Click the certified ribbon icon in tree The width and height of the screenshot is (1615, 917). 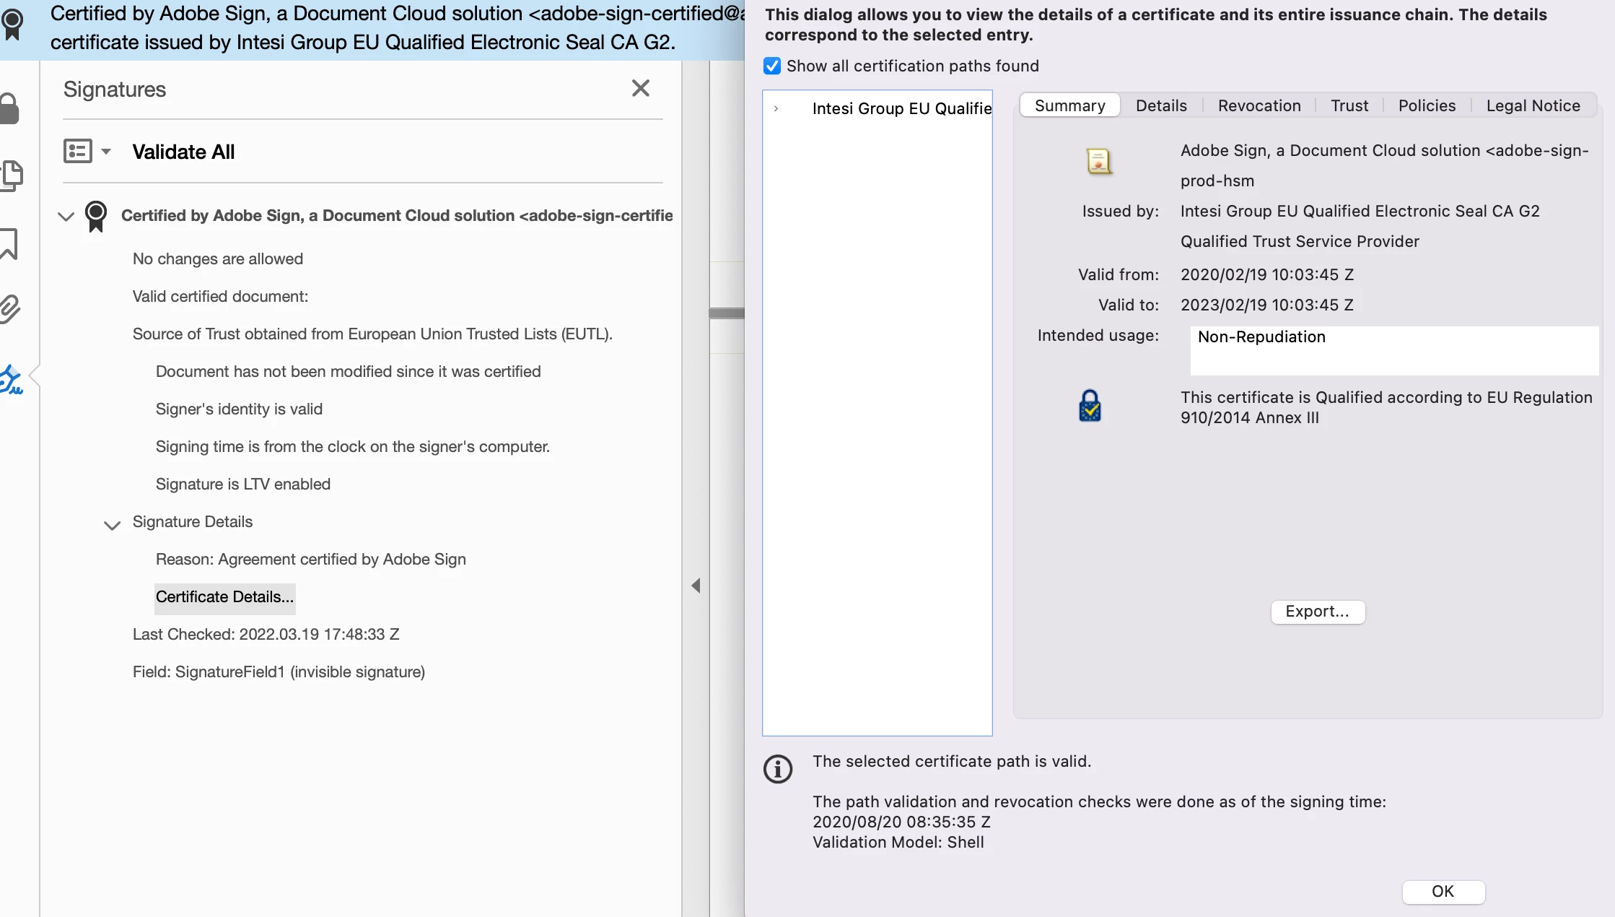click(95, 215)
